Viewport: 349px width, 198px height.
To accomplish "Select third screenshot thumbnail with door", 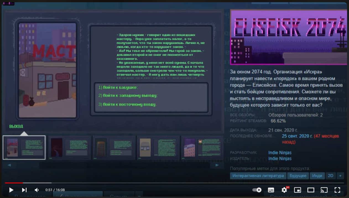I will (x=114, y=148).
